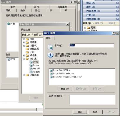Viewport: 120px width, 116px height.
Task: Select http://*.3721.* URL entry
Action: pyautogui.click(x=60, y=70)
